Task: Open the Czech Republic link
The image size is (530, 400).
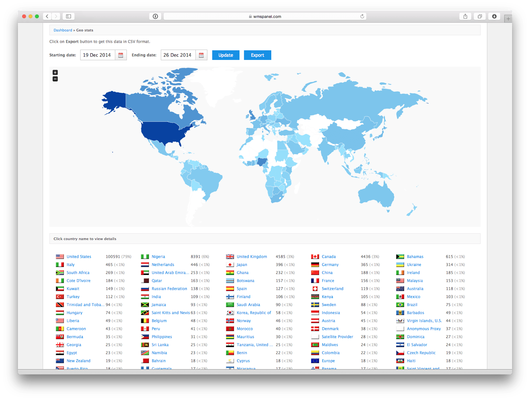Action: click(421, 353)
